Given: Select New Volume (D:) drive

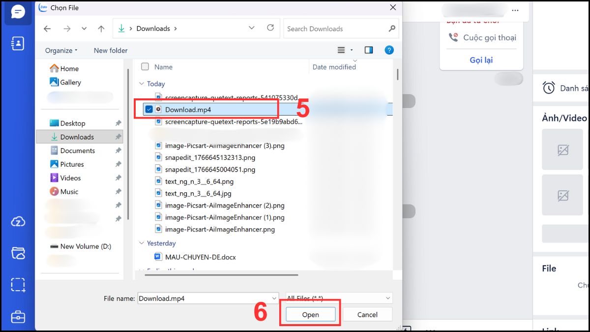Looking at the screenshot, I should coord(81,246).
